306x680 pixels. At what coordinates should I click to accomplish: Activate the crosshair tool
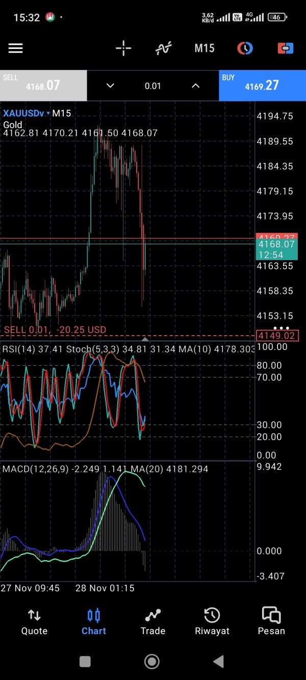pyautogui.click(x=123, y=48)
